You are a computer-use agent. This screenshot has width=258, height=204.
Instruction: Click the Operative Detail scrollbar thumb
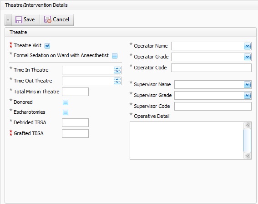coord(247,141)
